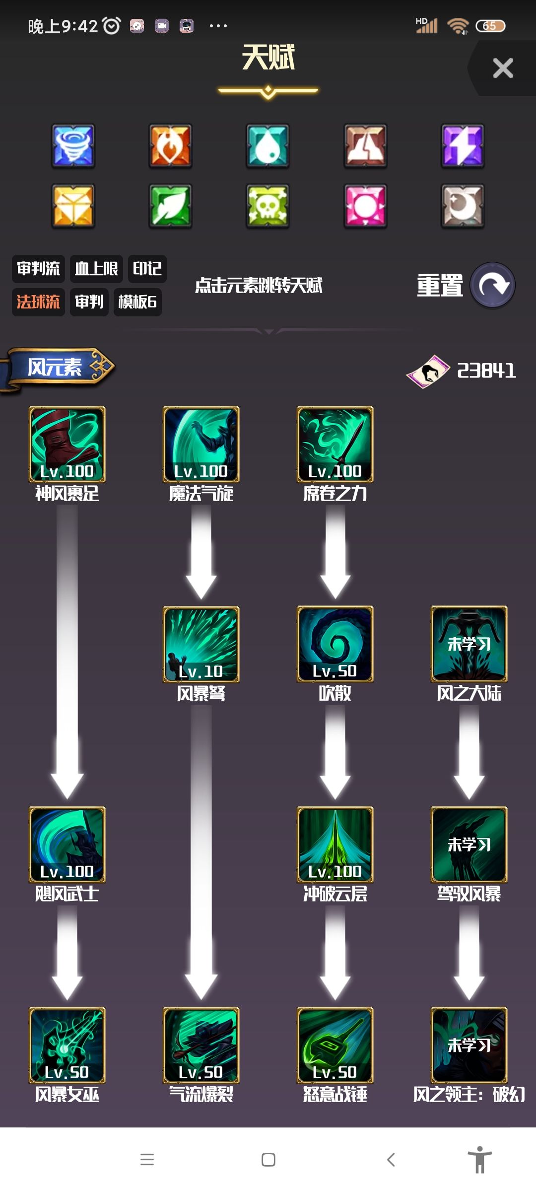Select the wind tornado element icon
Image resolution: width=536 pixels, height=1192 pixels.
tap(73, 146)
